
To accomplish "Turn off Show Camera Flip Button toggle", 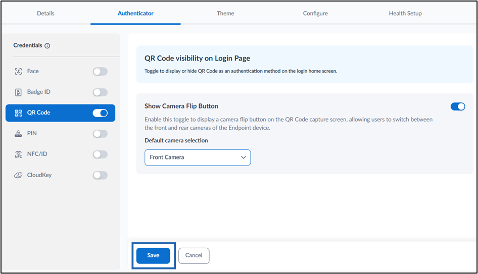I will 458,106.
